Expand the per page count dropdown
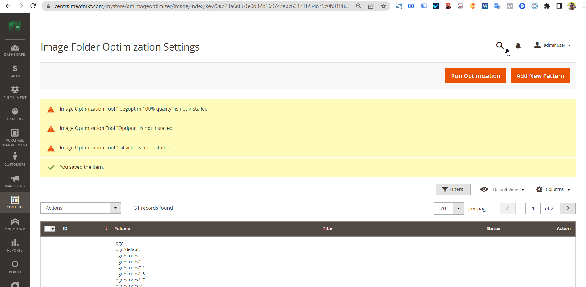This screenshot has height=287, width=586. [x=458, y=208]
